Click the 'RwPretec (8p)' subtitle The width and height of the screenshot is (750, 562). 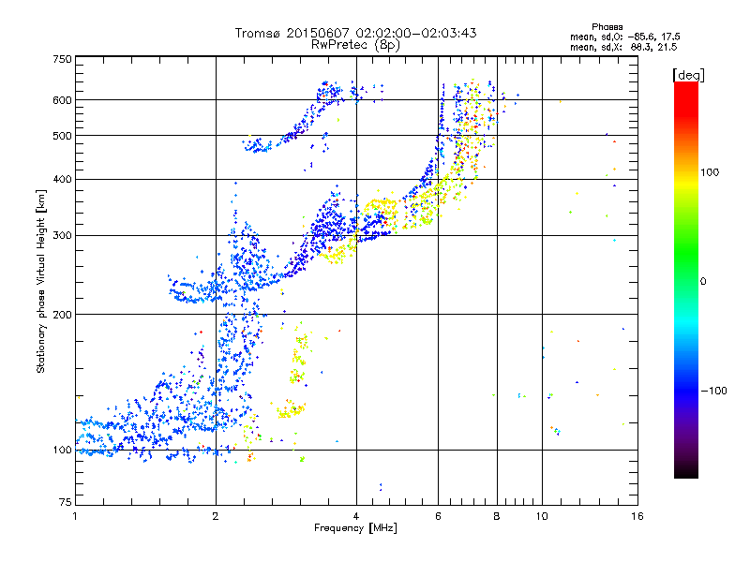[355, 45]
